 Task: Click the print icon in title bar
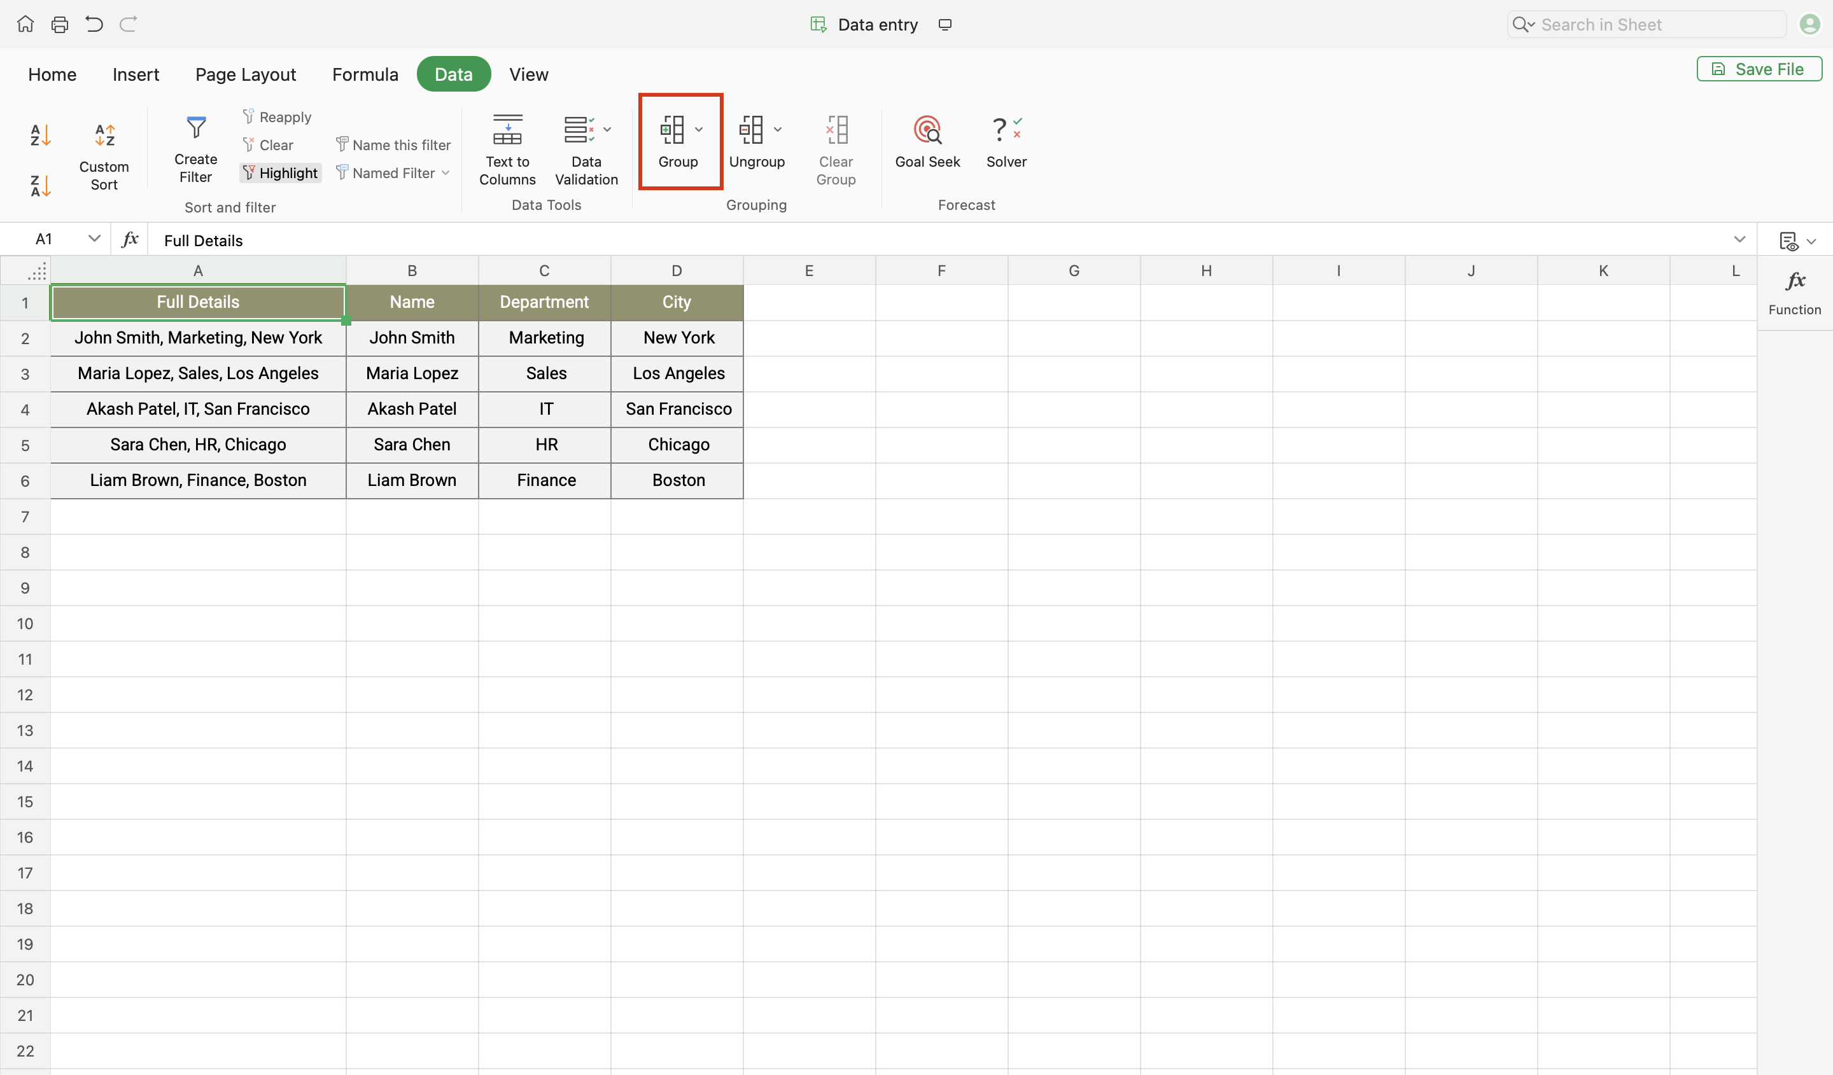tap(60, 25)
